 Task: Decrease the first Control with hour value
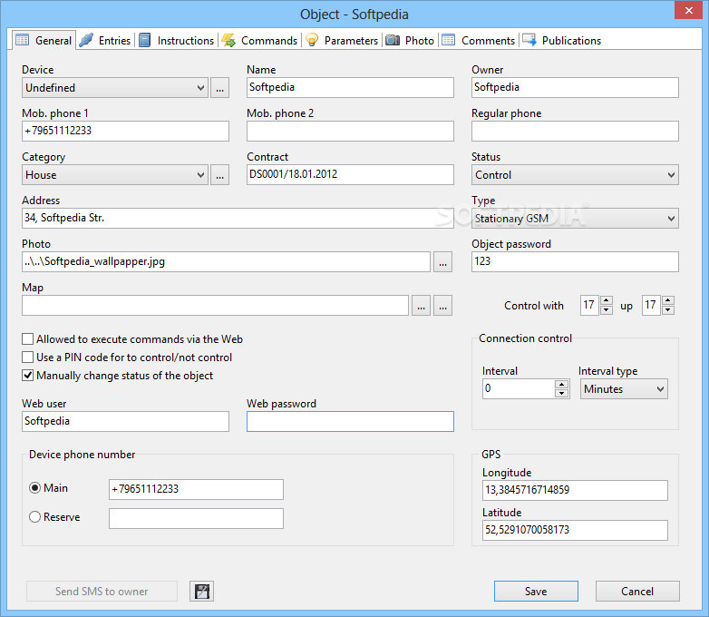[607, 310]
